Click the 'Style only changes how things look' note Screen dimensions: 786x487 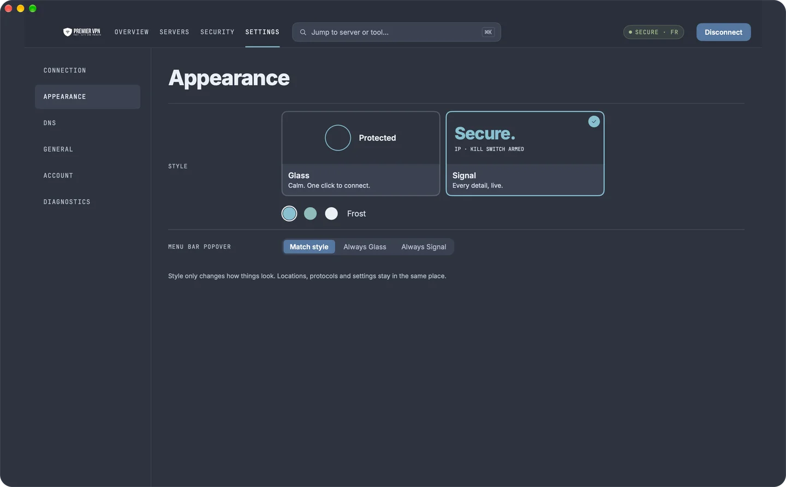click(x=307, y=276)
